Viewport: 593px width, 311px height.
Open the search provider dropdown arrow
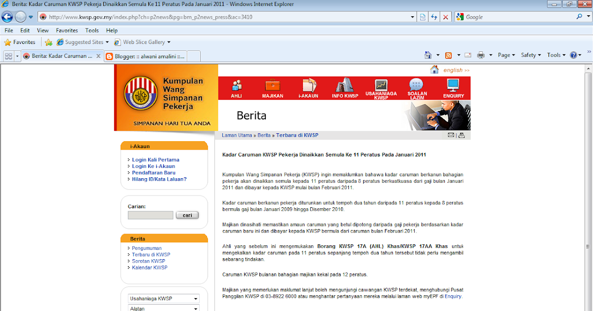point(588,17)
